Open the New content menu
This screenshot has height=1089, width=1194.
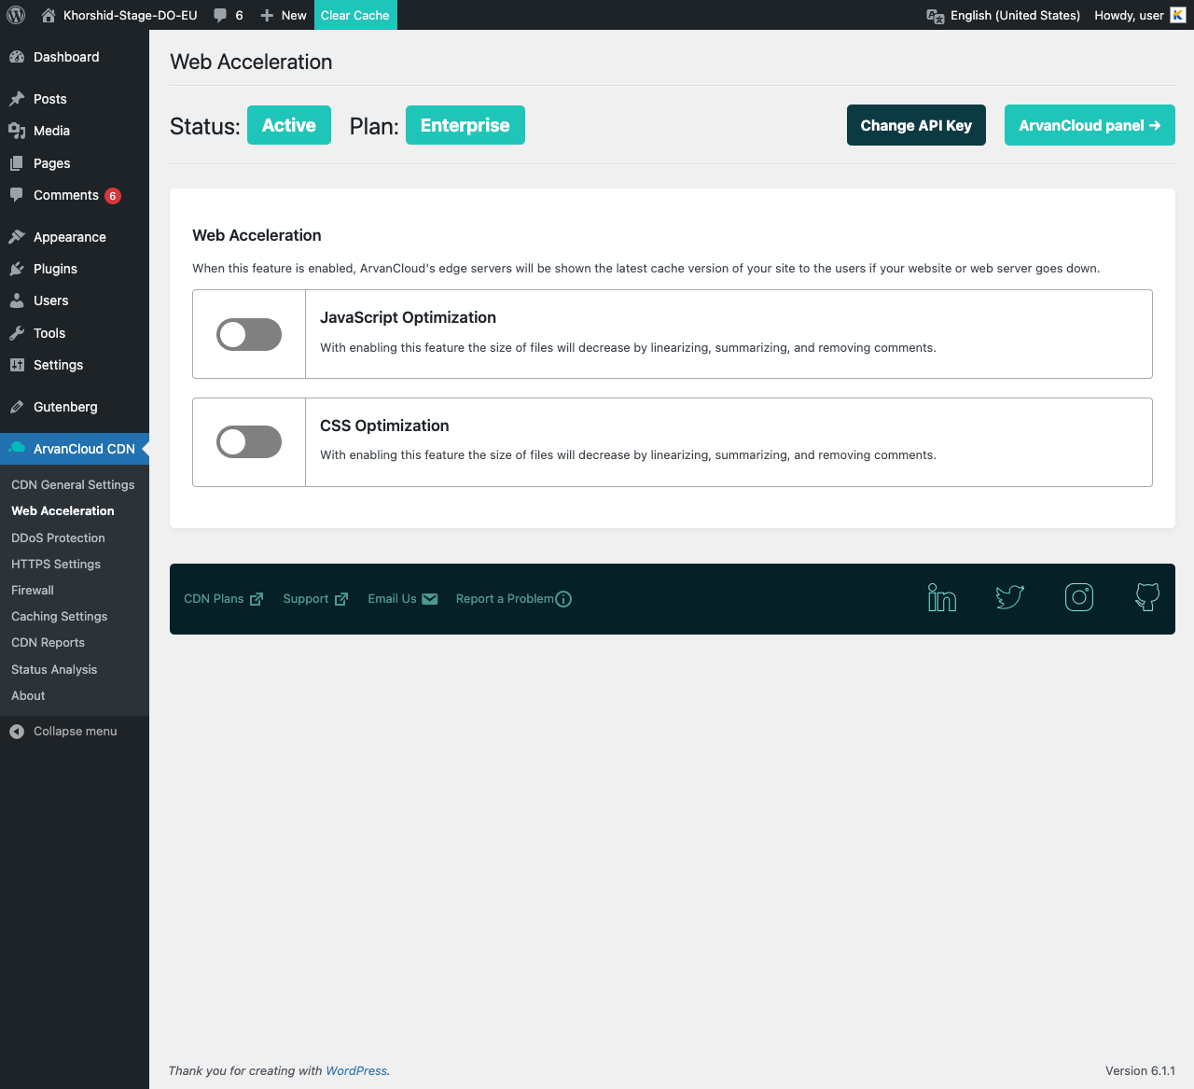tap(284, 15)
